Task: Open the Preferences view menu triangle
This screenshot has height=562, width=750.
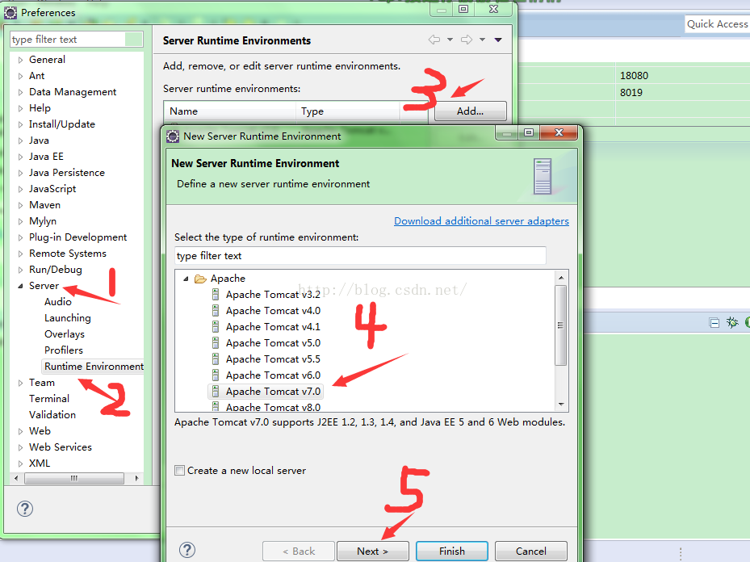Action: coord(498,40)
